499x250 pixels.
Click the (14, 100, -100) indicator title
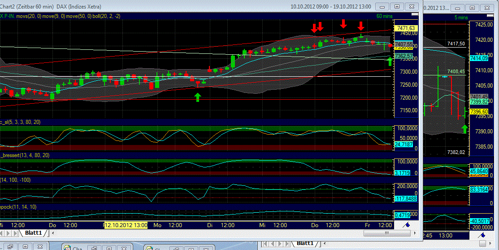[x=15, y=180]
